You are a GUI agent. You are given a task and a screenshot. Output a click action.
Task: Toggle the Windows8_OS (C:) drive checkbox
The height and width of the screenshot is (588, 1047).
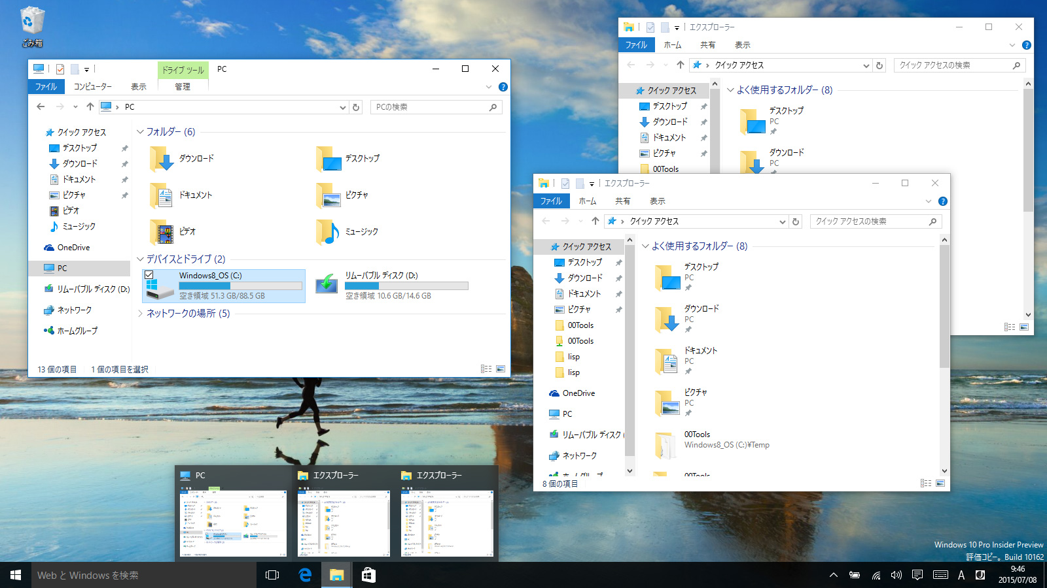pos(149,275)
